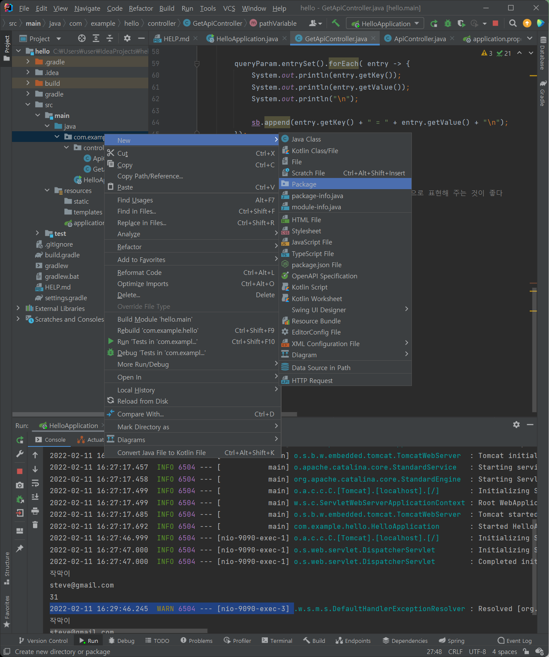The height and width of the screenshot is (657, 549).
Task: Select Kotlin Class/File in New submenu
Action: (x=345, y=151)
